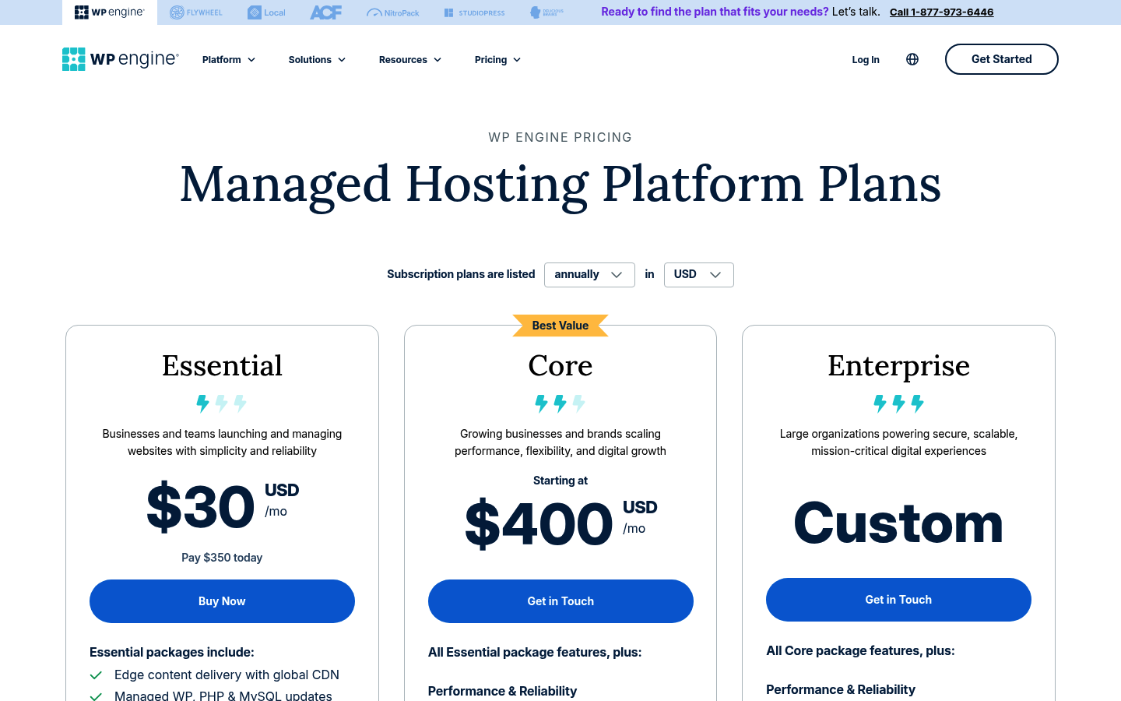
Task: Click the Best Value ribbon badge
Action: (560, 326)
